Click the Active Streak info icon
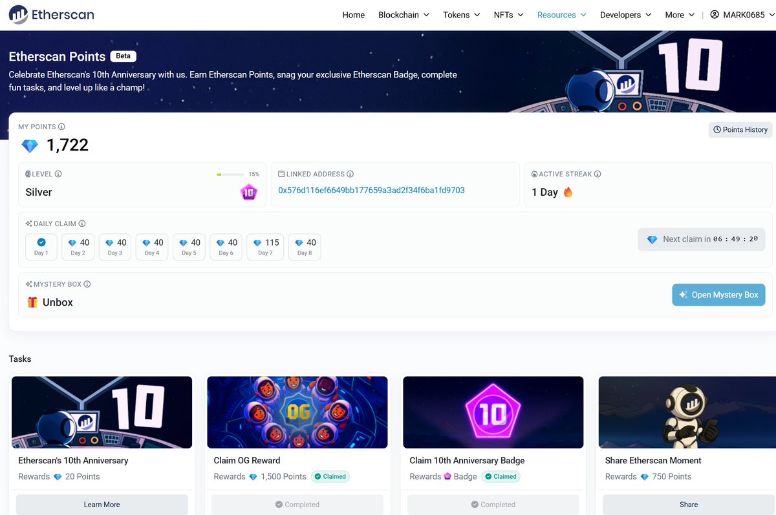This screenshot has height=515, width=776. (598, 174)
